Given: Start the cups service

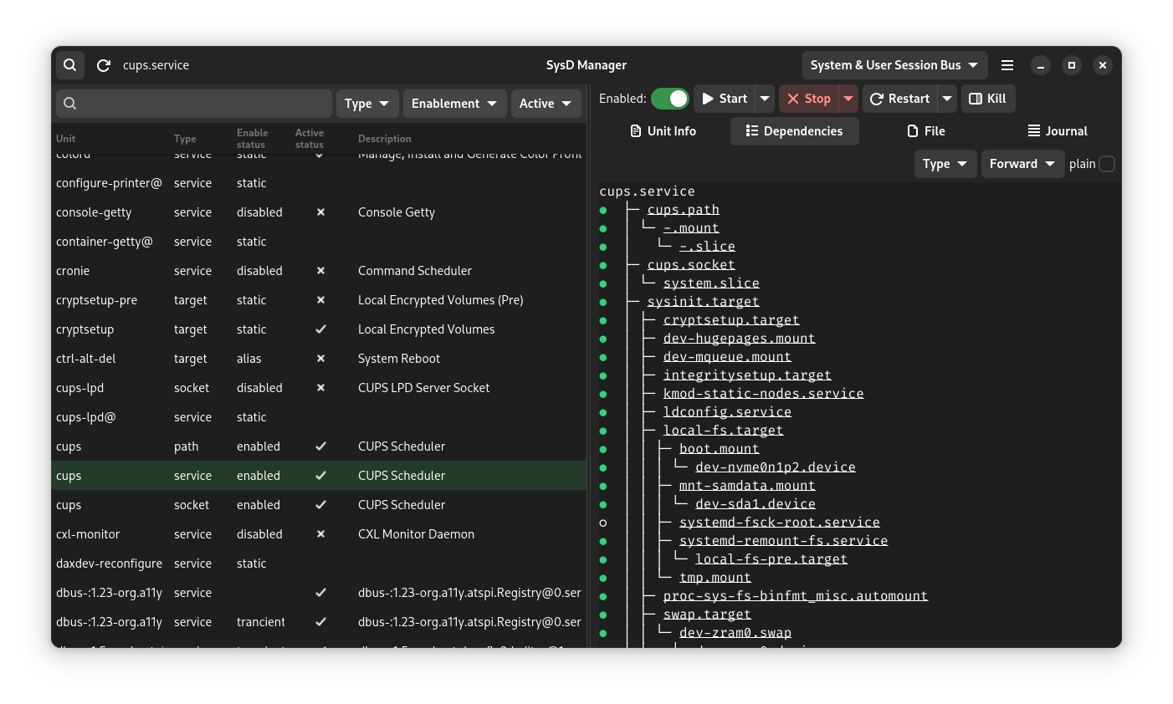Looking at the screenshot, I should (725, 99).
